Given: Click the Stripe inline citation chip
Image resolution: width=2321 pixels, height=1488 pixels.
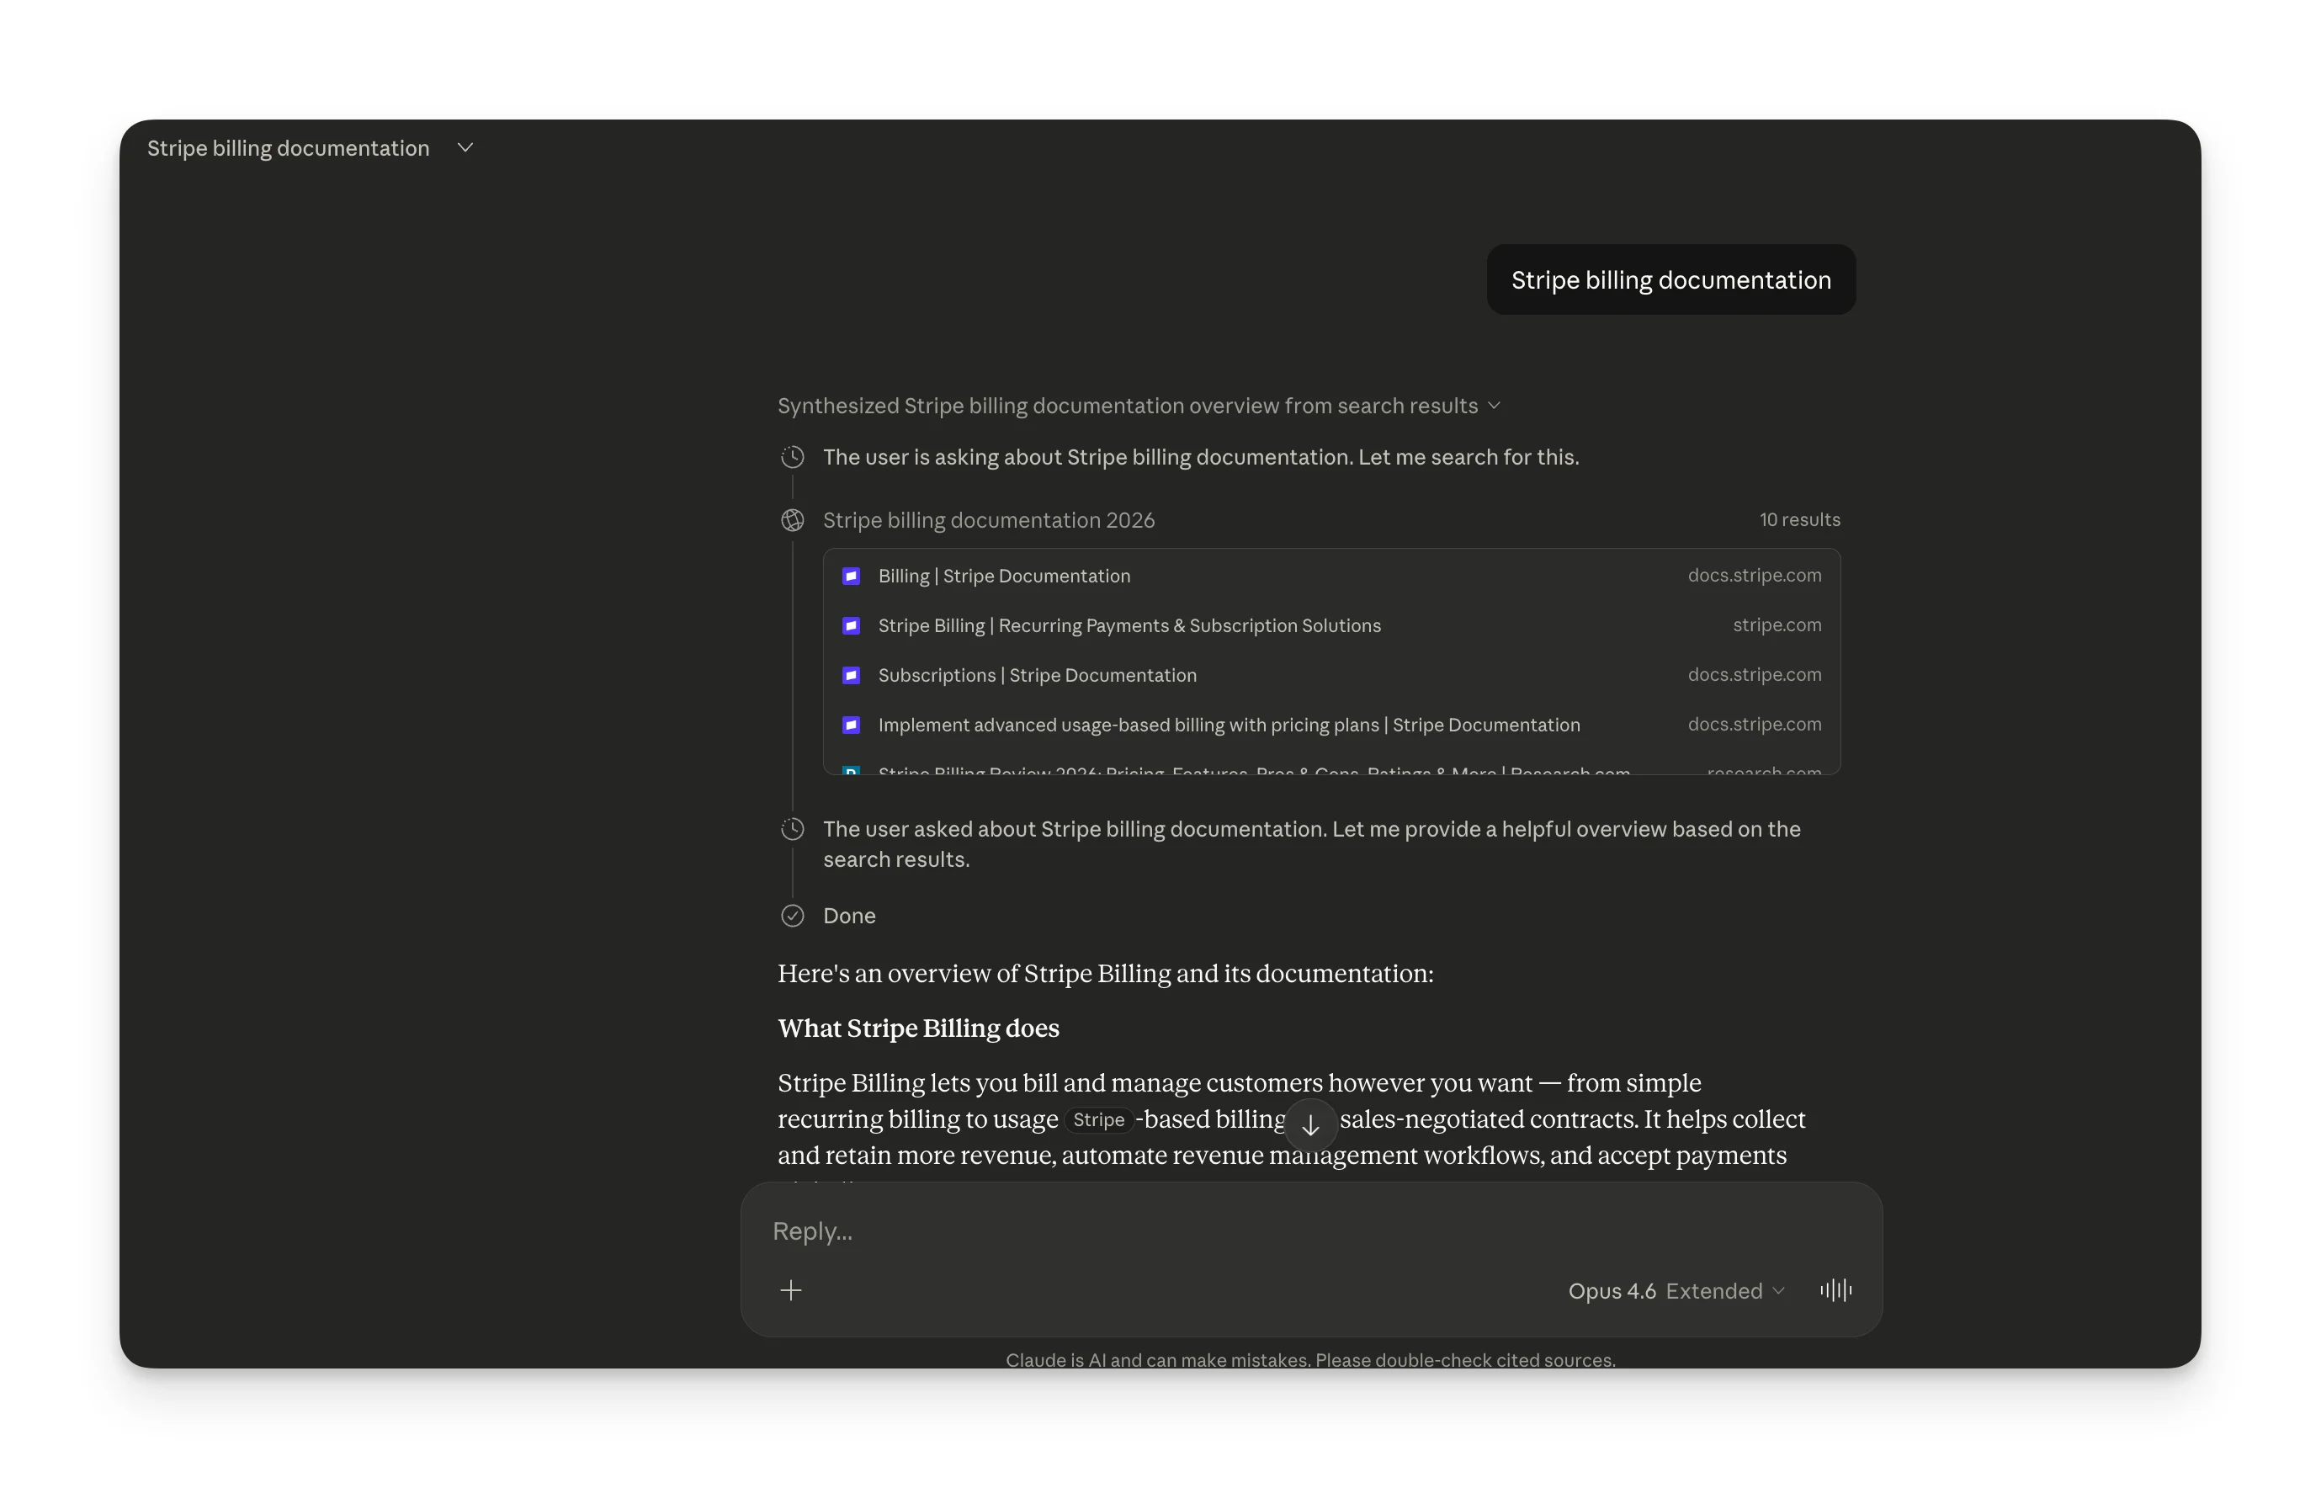Looking at the screenshot, I should coord(1098,1120).
